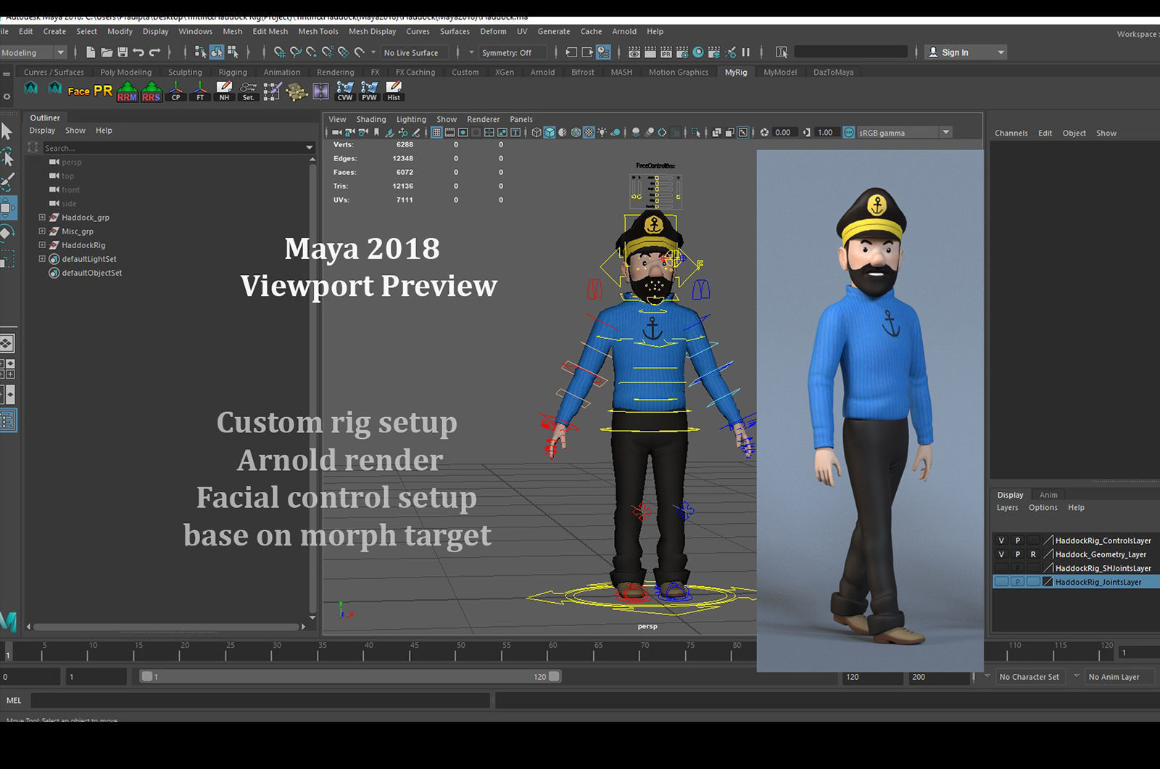Click the Hist shelf icon
Viewport: 1160px width, 769px height.
(x=394, y=91)
